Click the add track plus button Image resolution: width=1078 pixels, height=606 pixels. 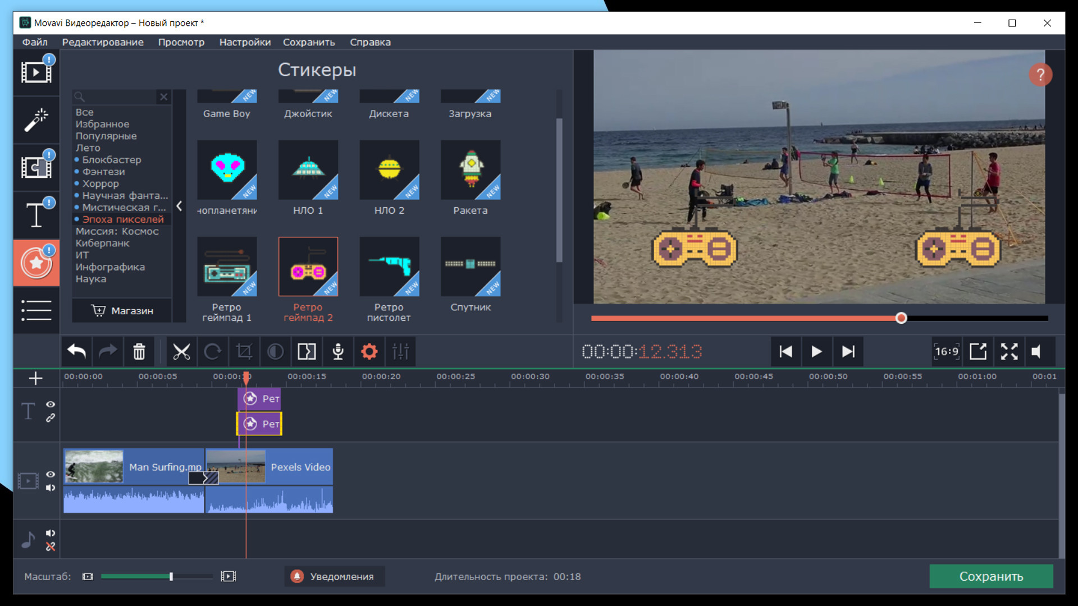[x=35, y=378]
